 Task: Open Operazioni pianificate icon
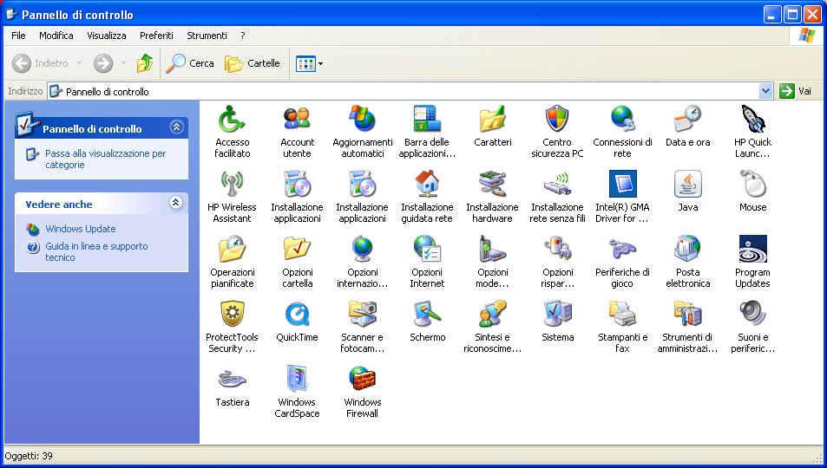pos(232,249)
